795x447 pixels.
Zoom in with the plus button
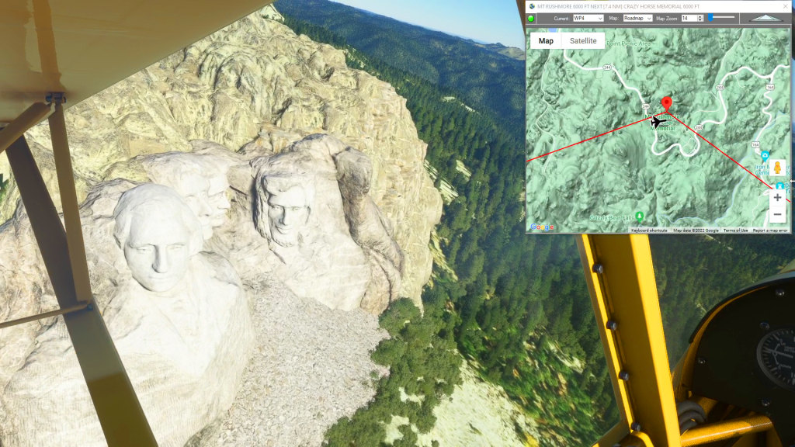click(777, 198)
